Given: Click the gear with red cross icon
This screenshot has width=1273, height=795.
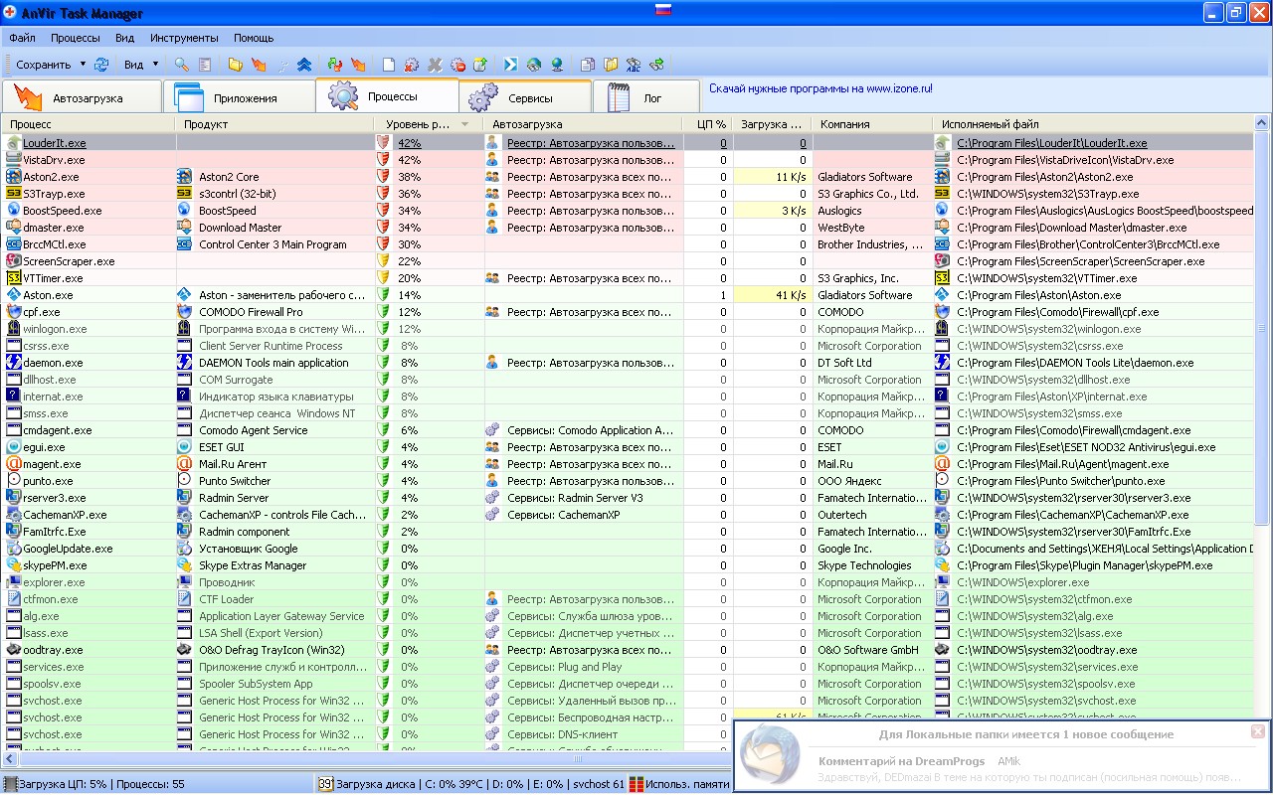Looking at the screenshot, I should click(412, 65).
